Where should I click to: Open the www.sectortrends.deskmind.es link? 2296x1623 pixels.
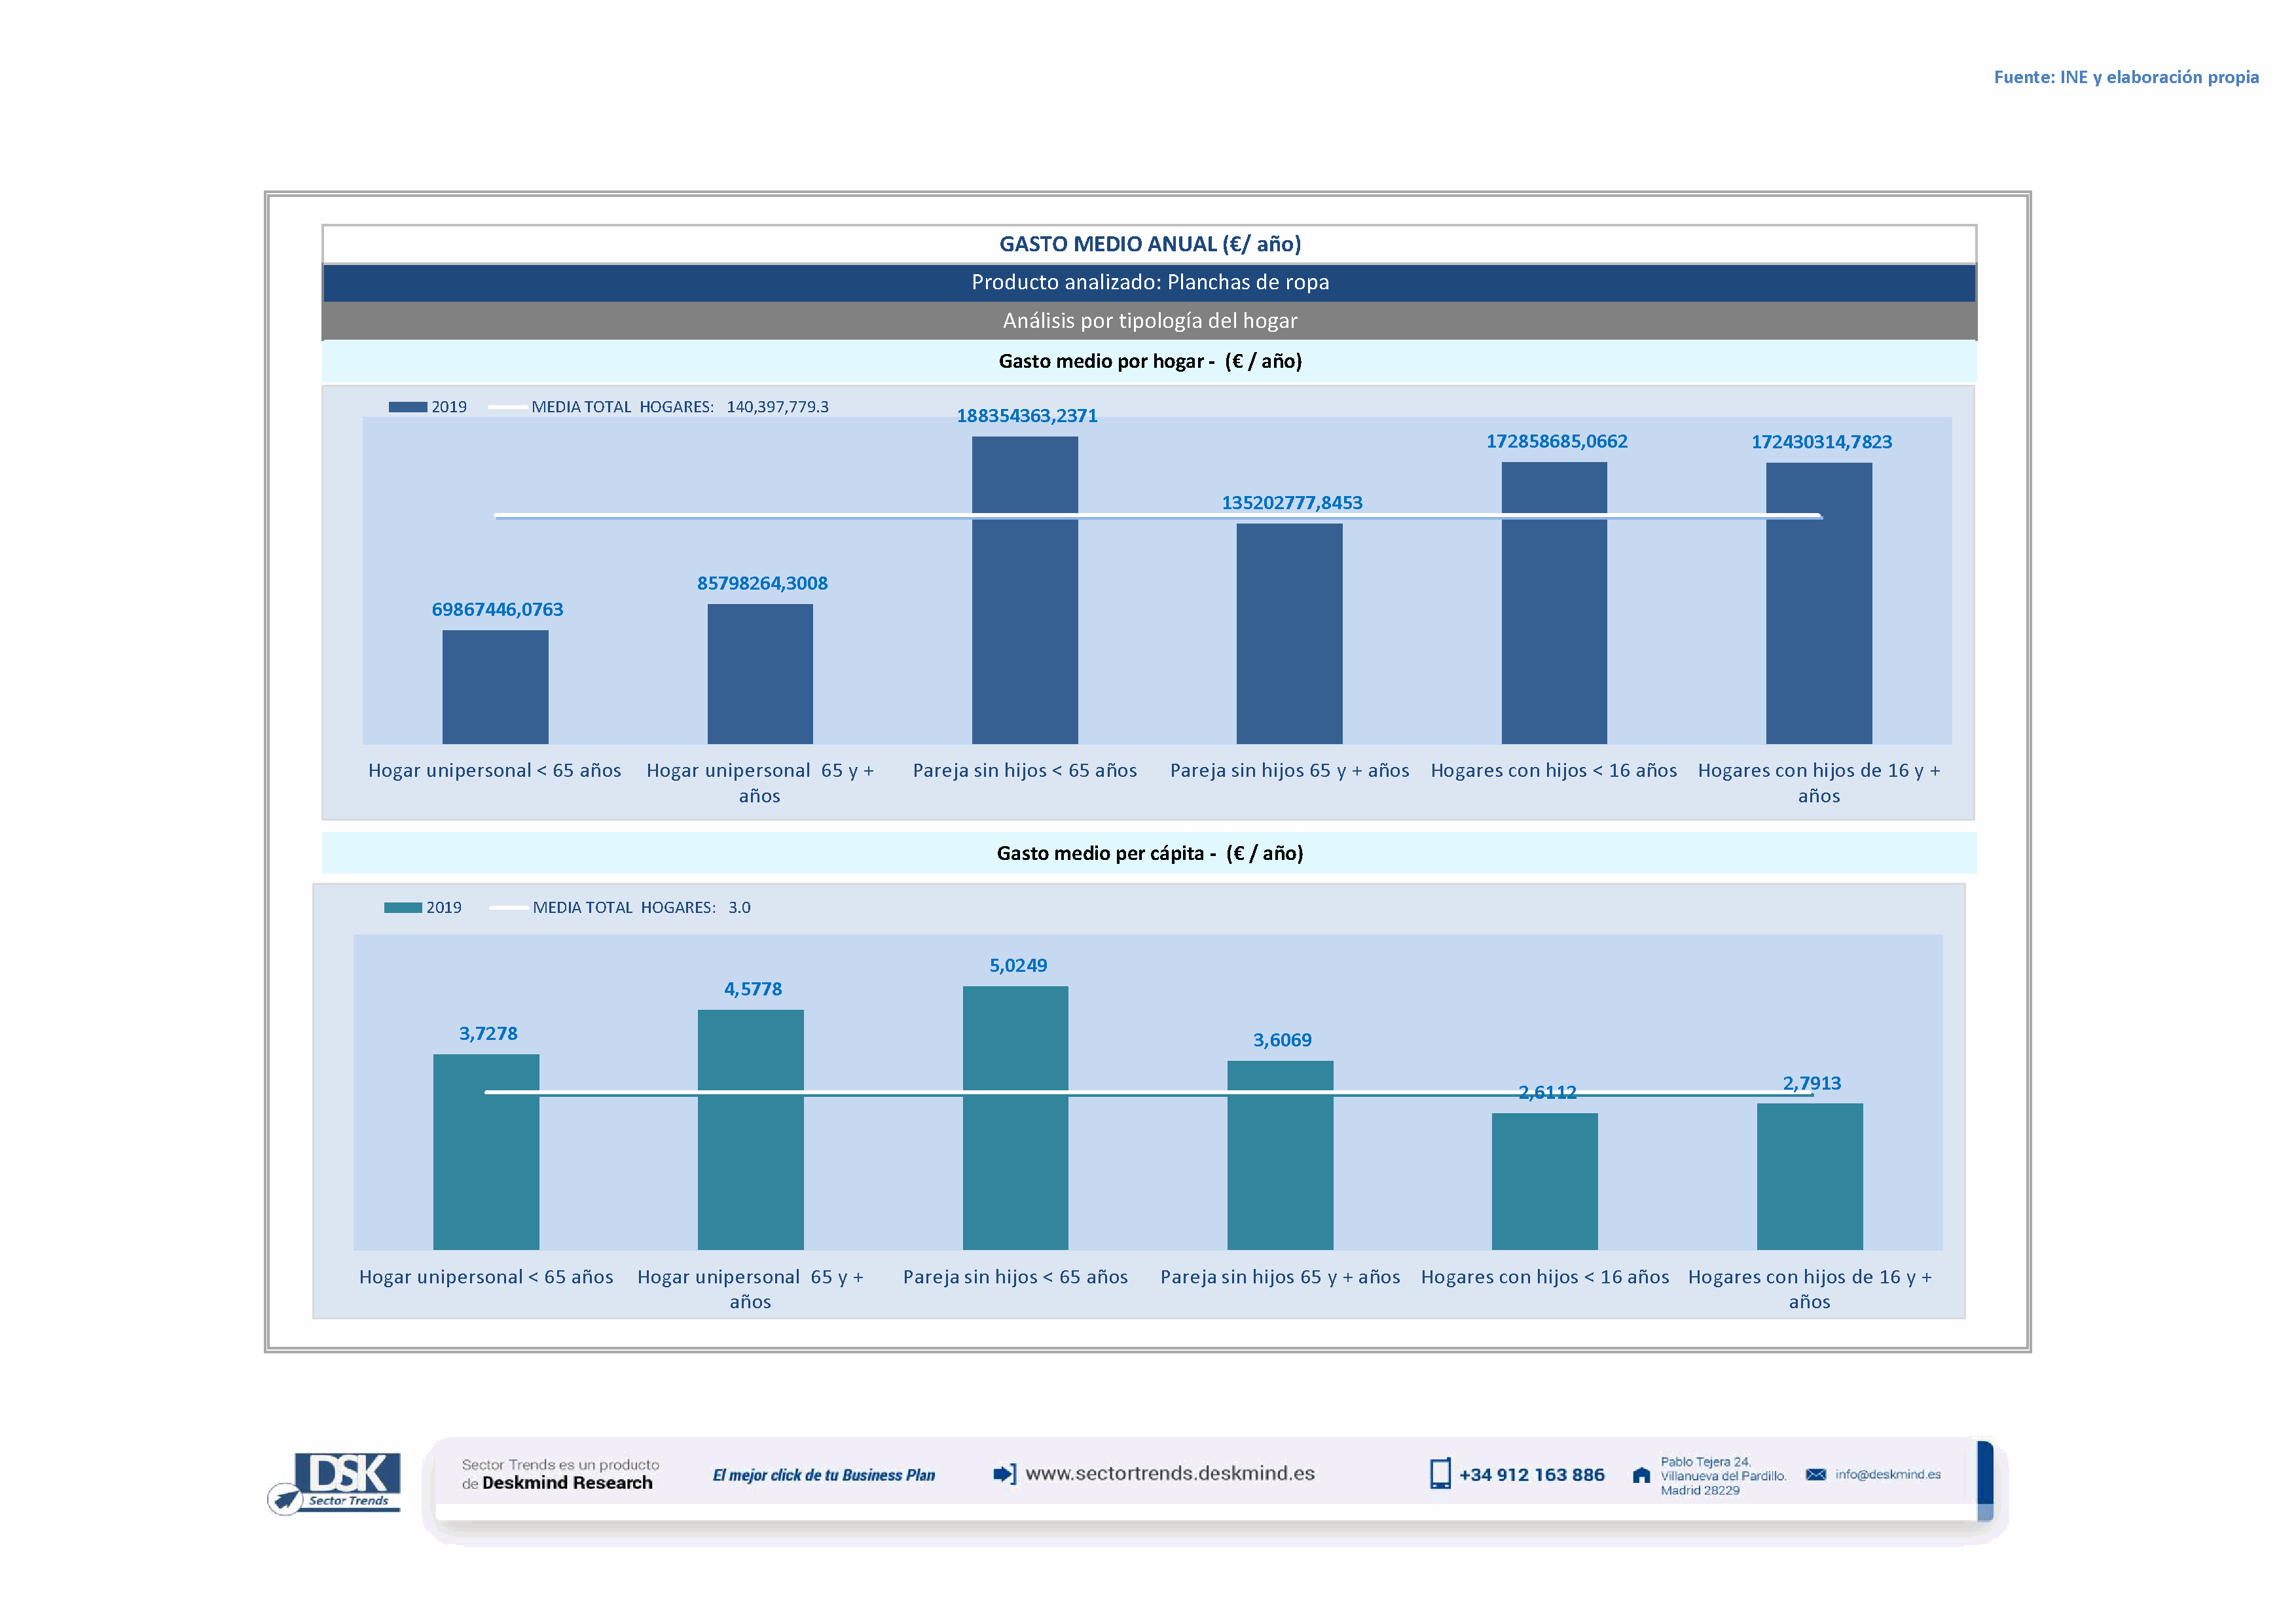coord(1169,1473)
